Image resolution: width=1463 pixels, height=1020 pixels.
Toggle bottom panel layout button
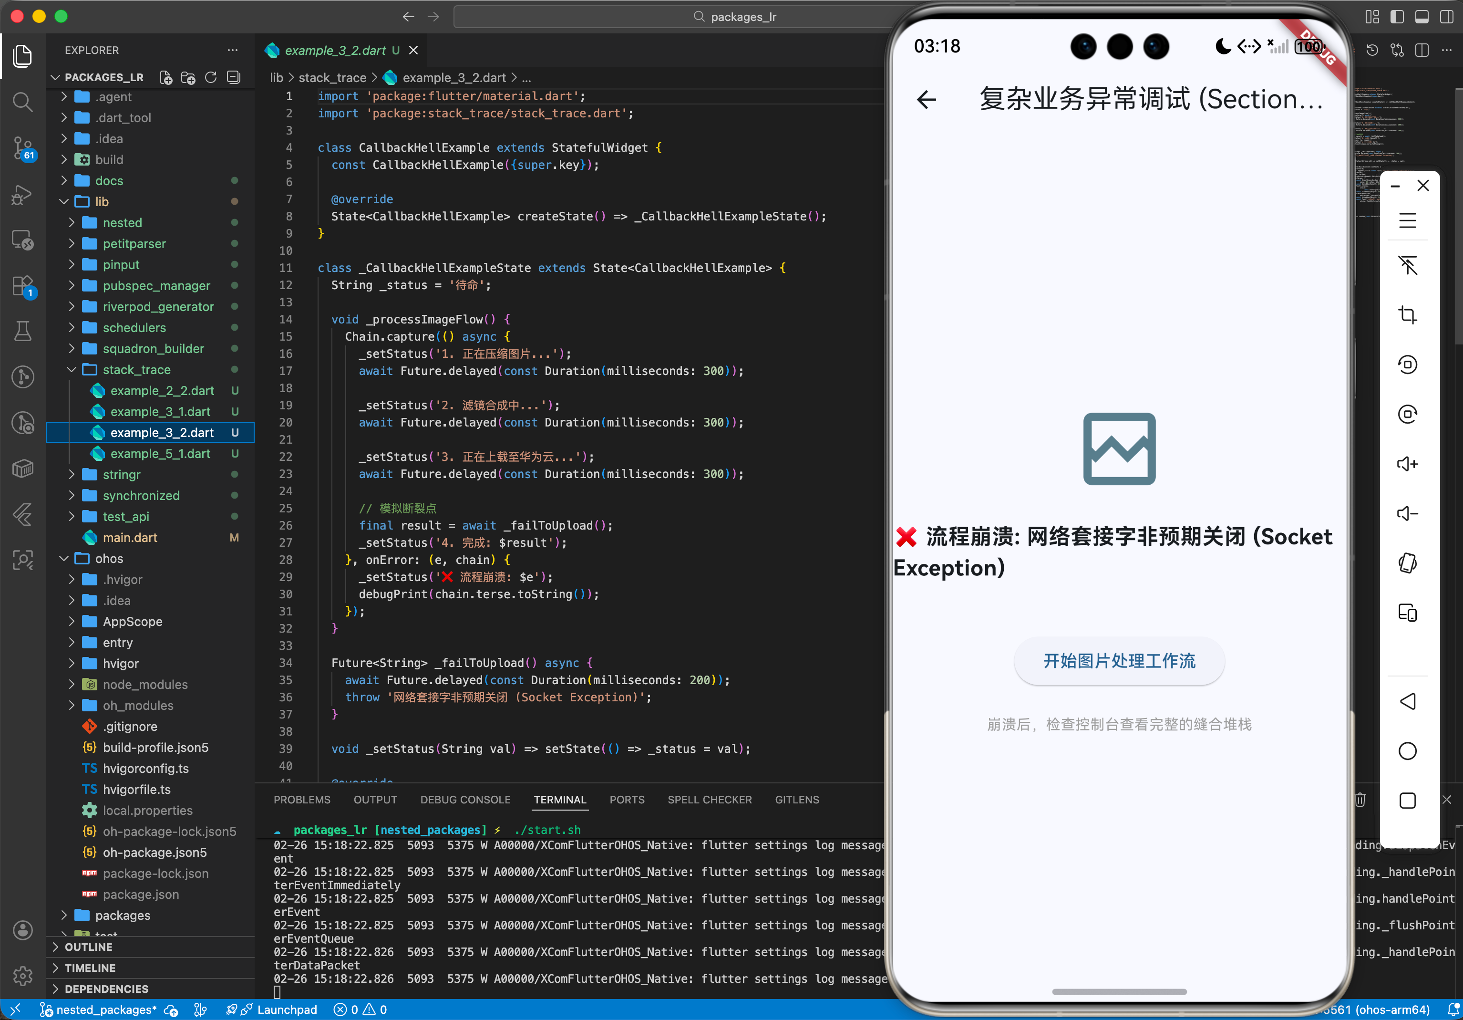tap(1422, 17)
